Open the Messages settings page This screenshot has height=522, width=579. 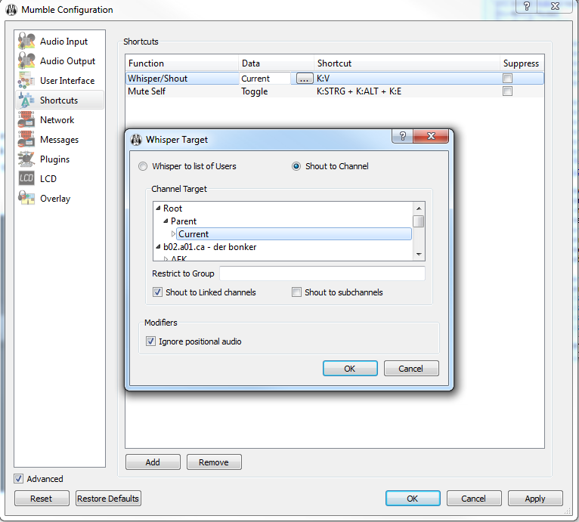pos(60,140)
